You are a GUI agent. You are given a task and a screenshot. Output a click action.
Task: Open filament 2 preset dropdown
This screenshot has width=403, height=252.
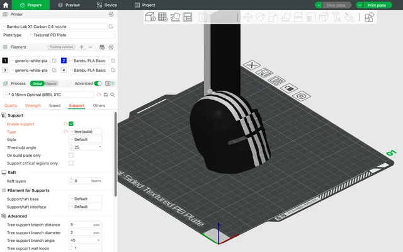[89, 60]
